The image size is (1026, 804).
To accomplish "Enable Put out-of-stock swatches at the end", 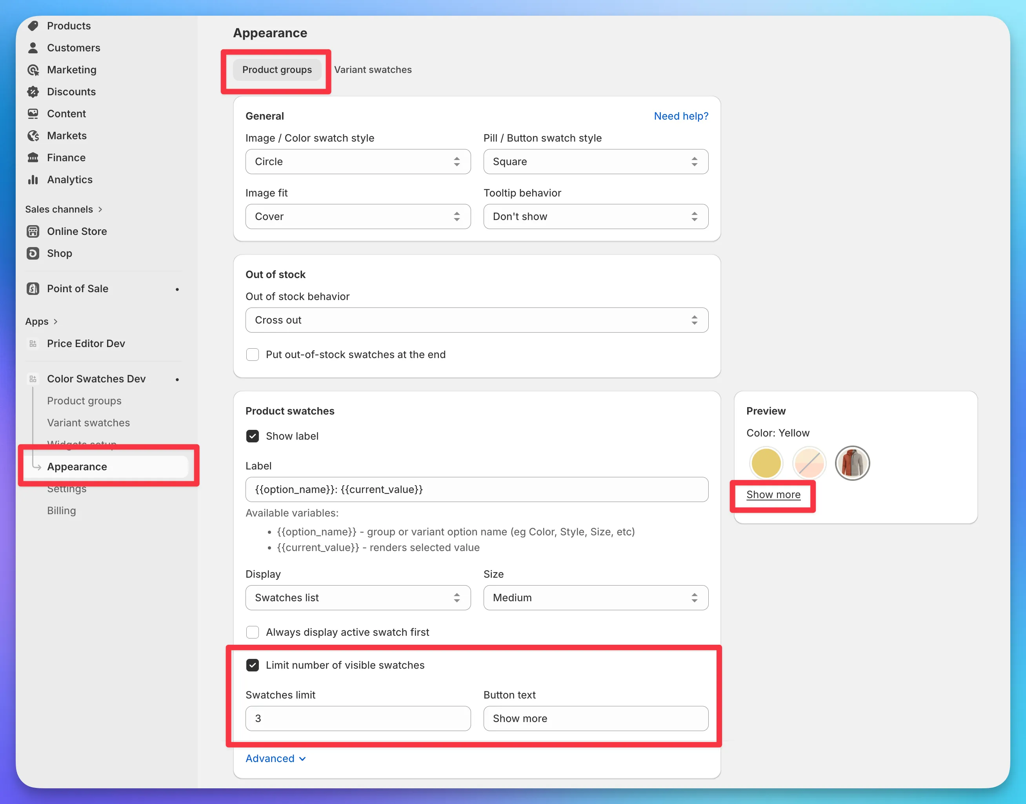I will pyautogui.click(x=253, y=355).
